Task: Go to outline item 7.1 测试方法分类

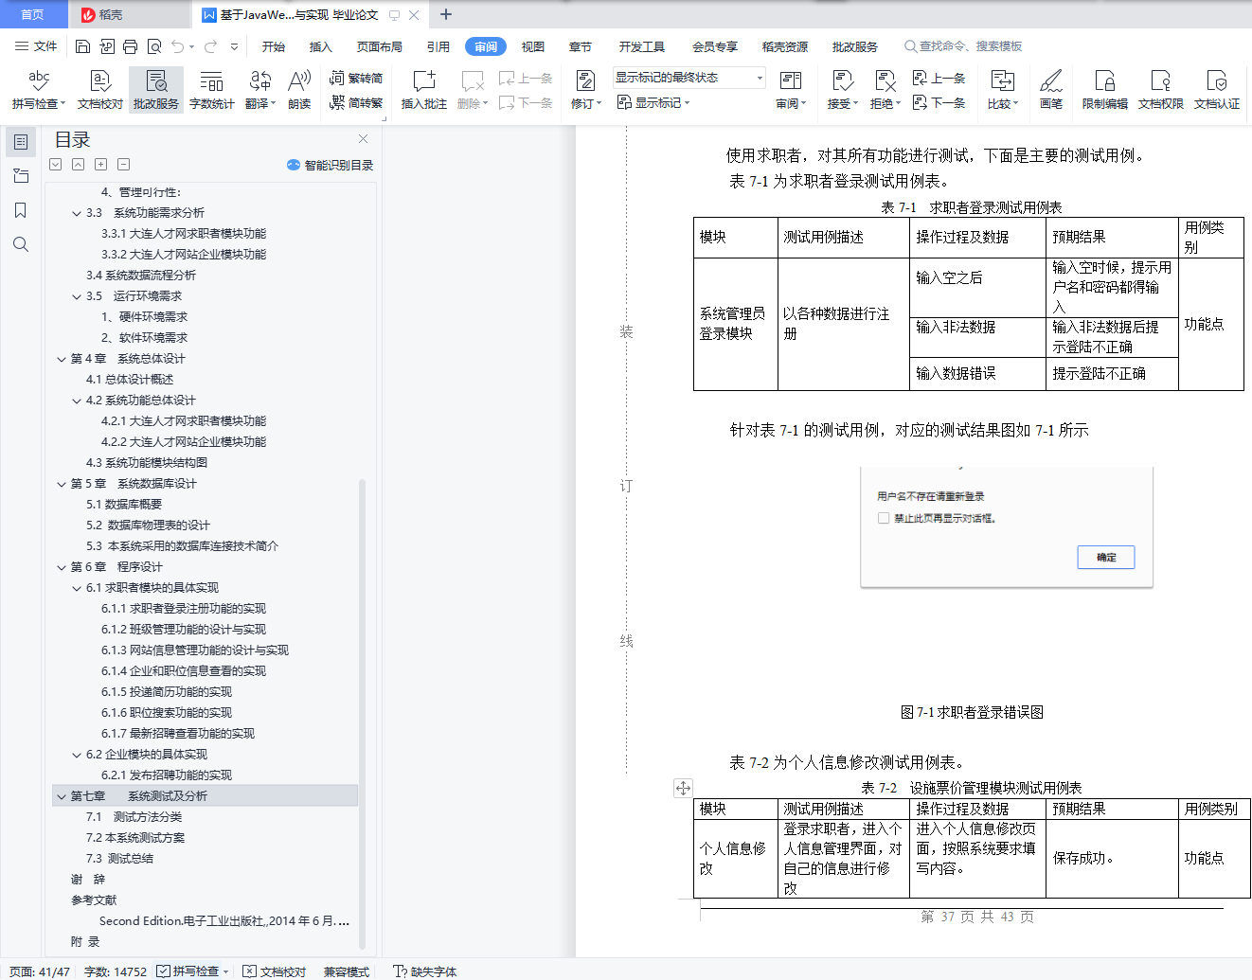Action: pyautogui.click(x=134, y=817)
